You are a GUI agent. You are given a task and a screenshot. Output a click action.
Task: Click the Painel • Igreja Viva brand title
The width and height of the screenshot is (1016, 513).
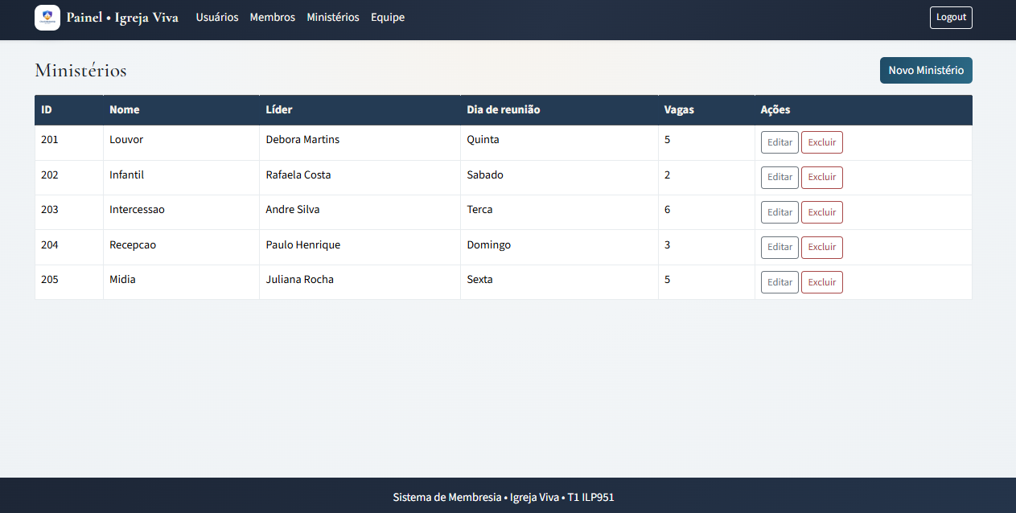pos(122,18)
